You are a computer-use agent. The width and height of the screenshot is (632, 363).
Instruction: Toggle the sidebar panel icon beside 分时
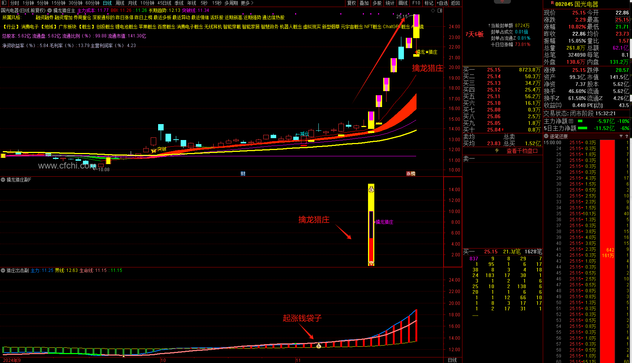coord(4,3)
